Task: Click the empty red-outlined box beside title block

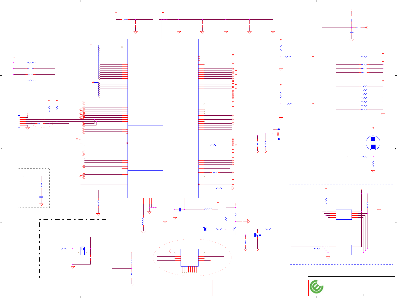Action: click(x=260, y=288)
